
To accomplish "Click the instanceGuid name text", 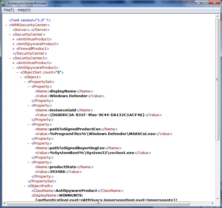I will click(63, 110).
